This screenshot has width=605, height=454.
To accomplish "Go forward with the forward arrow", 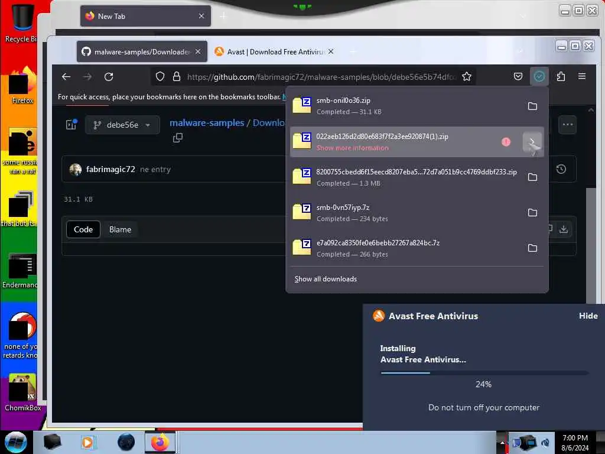I will point(87,77).
